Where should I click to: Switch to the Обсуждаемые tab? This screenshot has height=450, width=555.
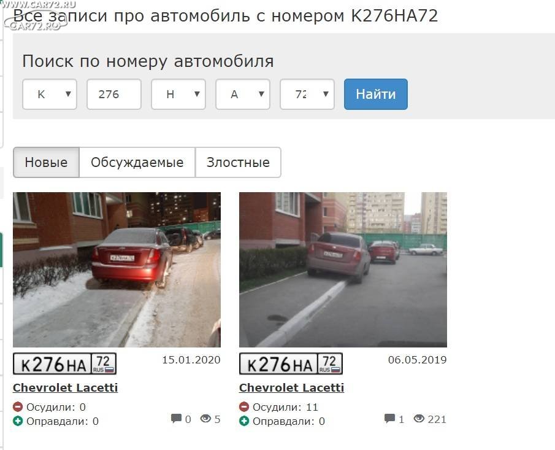[x=137, y=162]
